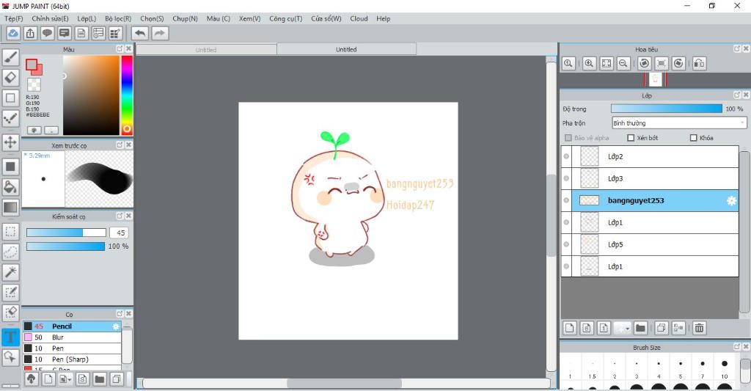
Task: Select the Select Pen tool
Action: (10, 292)
